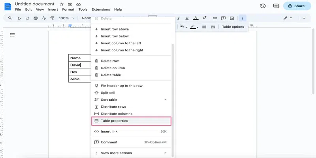Screen dimensions: 316x158
Task: Expand View more actions submenu
Action: click(x=131, y=153)
